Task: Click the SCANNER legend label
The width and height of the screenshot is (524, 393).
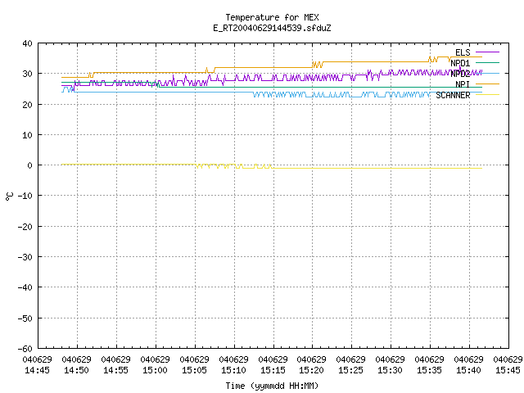Action: pos(453,95)
